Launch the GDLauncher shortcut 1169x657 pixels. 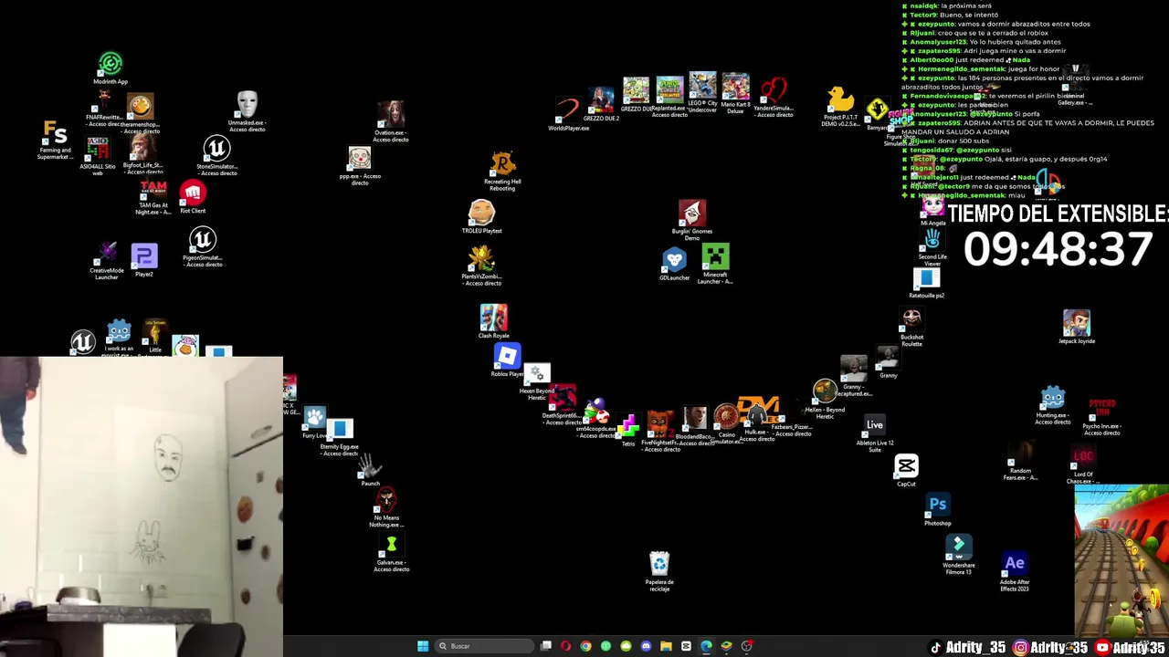coord(674,265)
